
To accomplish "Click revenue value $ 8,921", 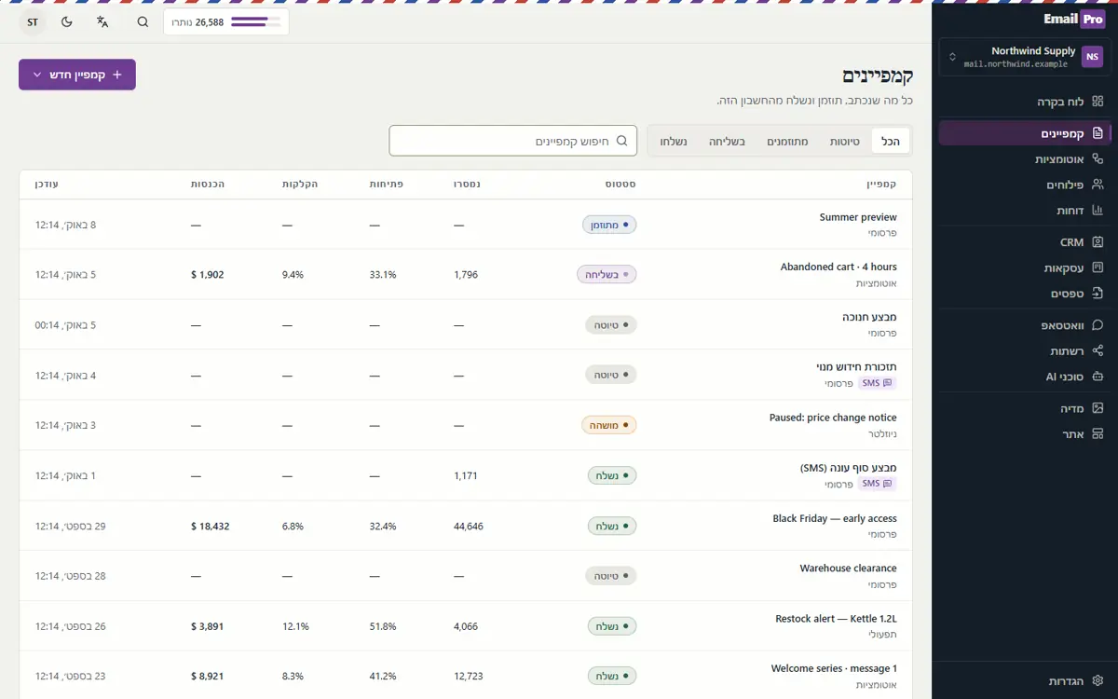I will (x=207, y=676).
